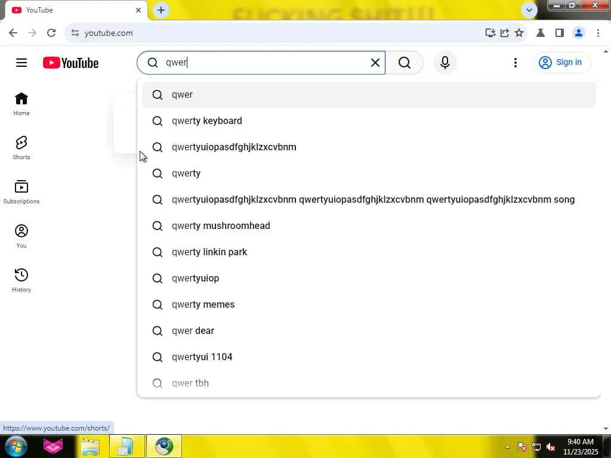611x458 pixels.
Task: Open the Windows Start menu
Action: tap(16, 446)
